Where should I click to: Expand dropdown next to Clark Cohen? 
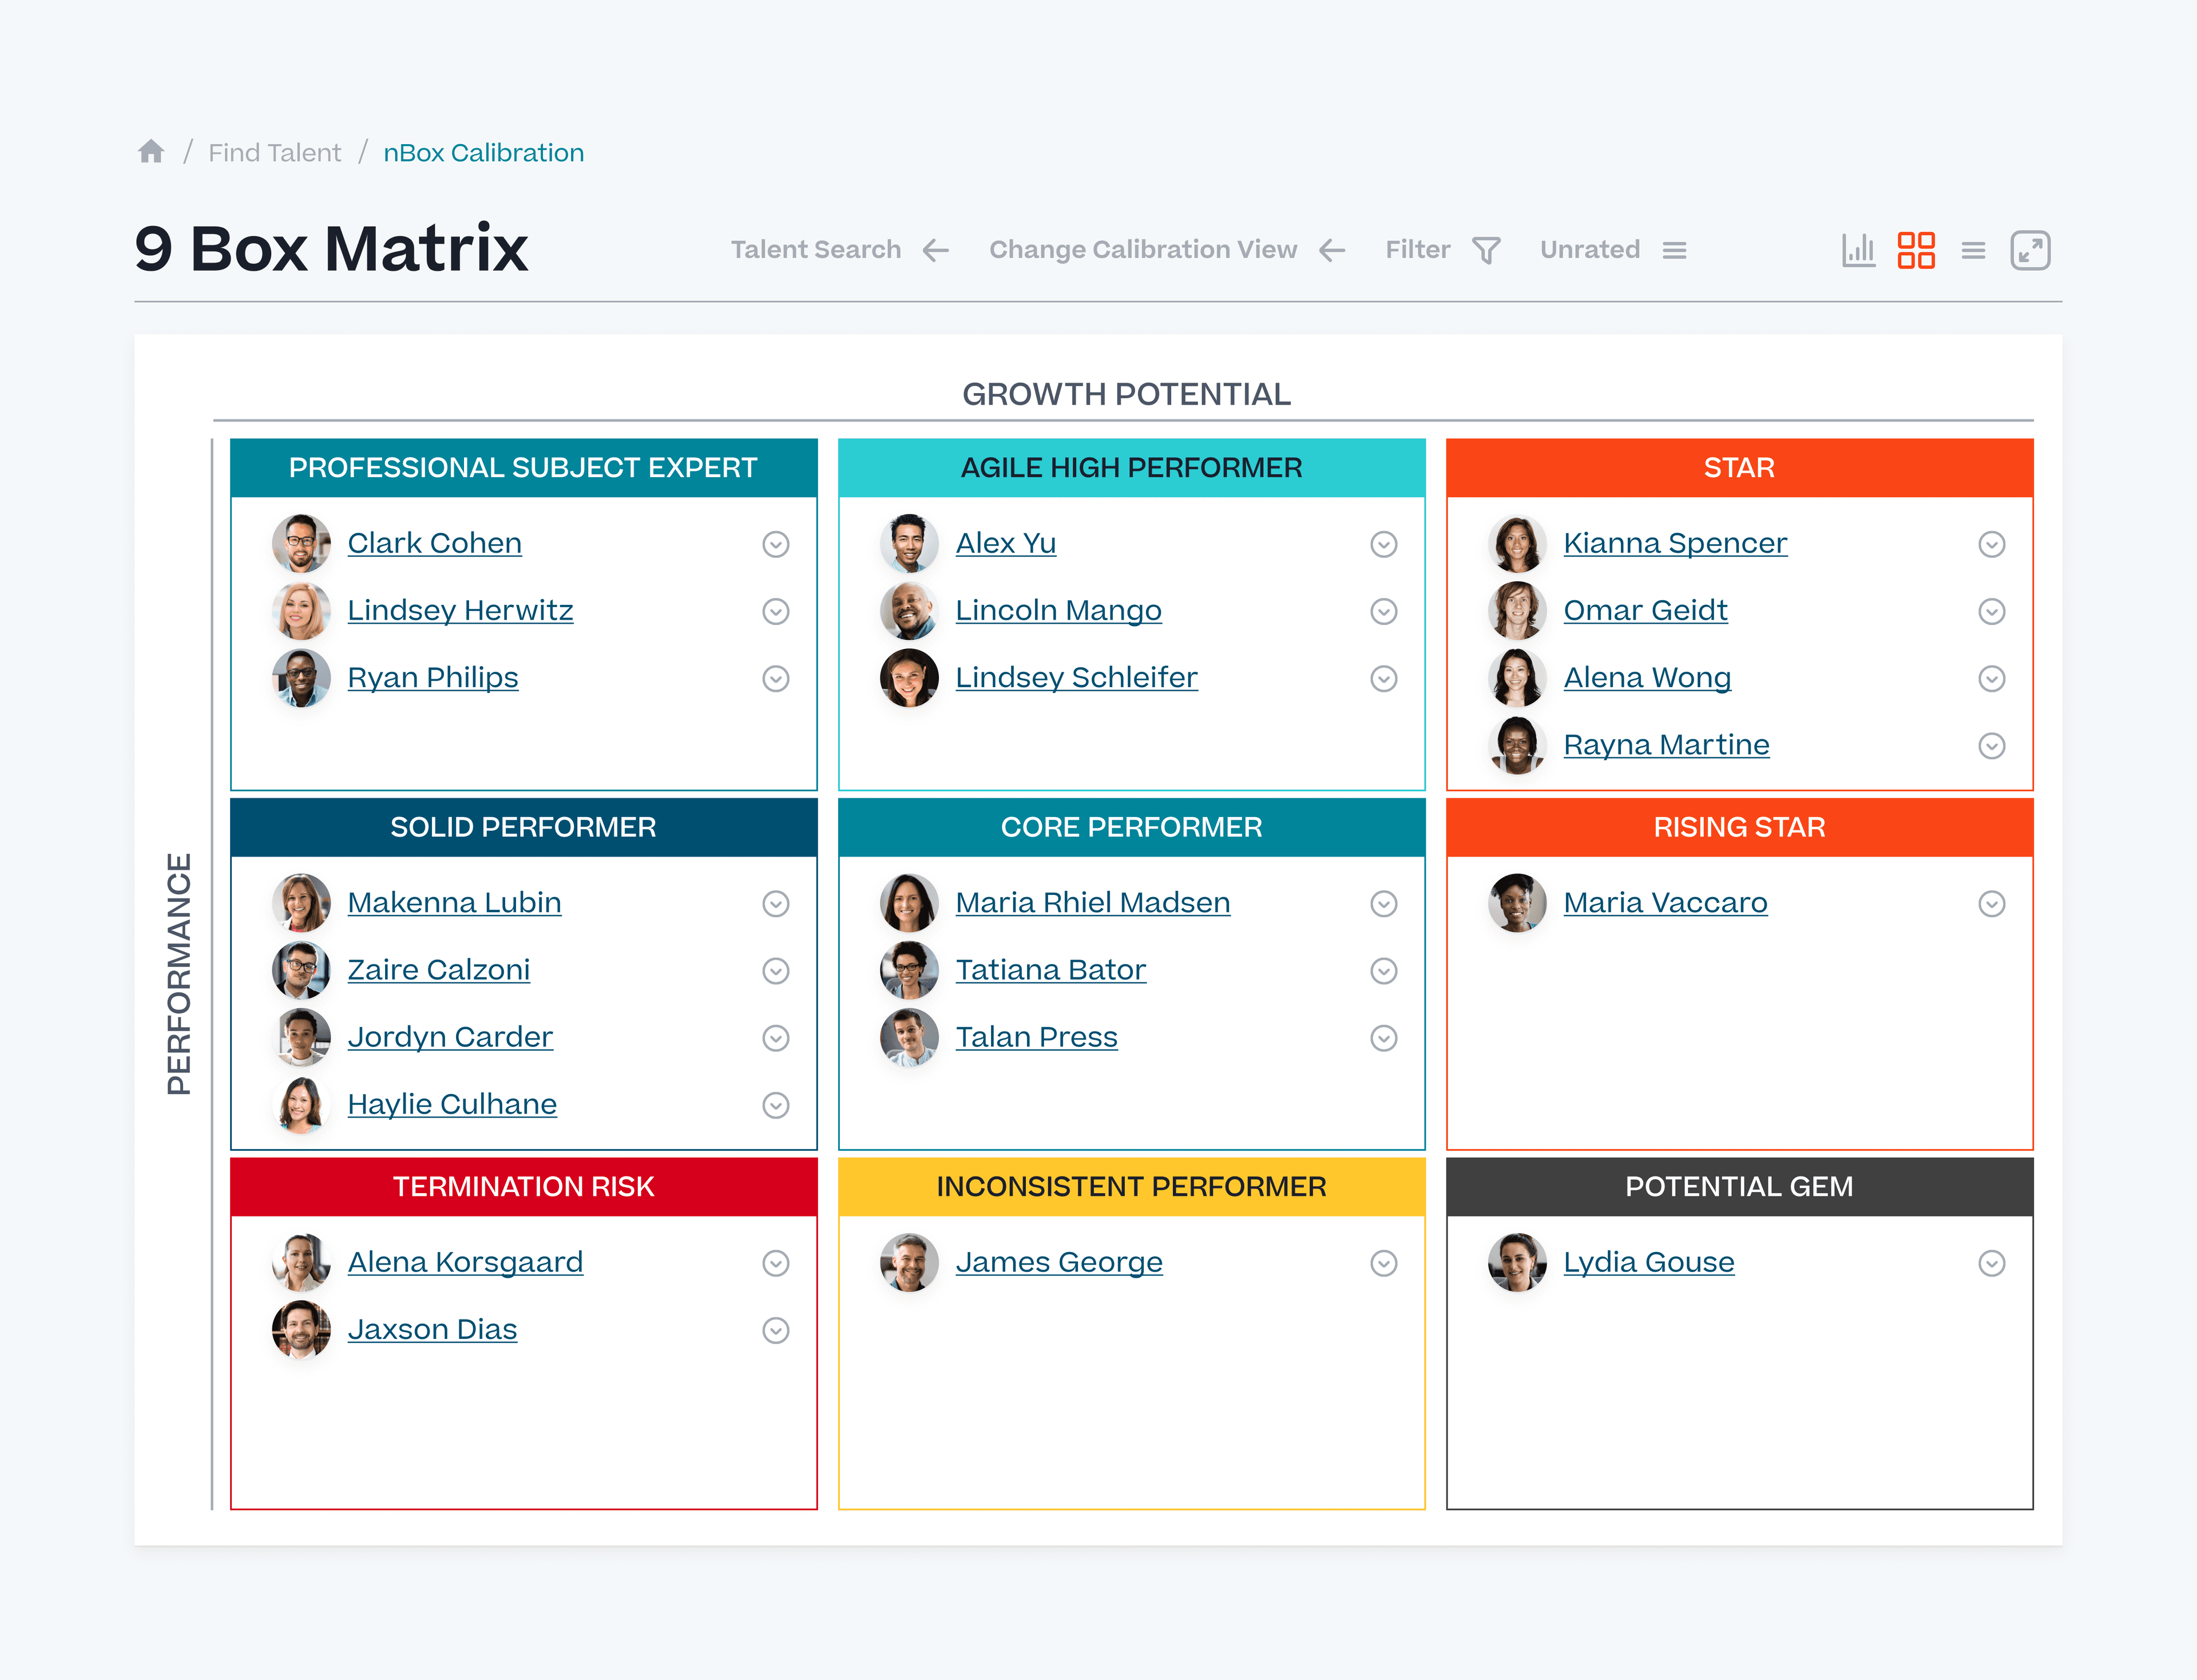[x=776, y=544]
